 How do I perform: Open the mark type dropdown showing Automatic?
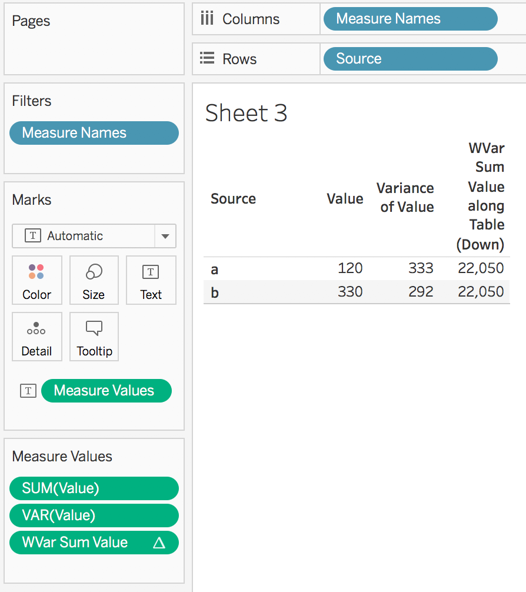164,236
